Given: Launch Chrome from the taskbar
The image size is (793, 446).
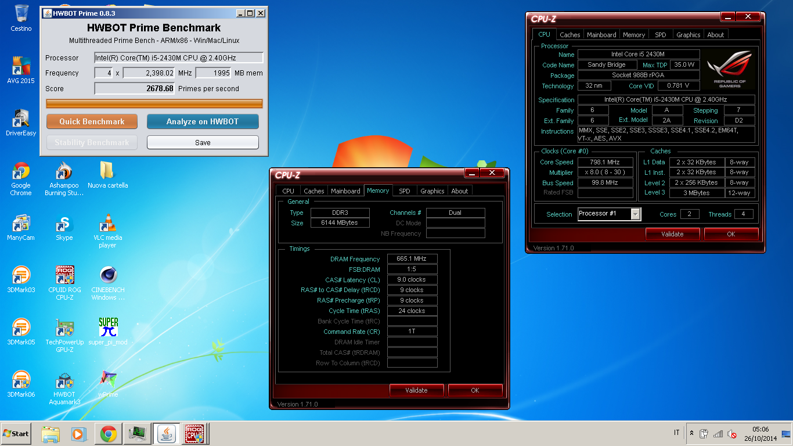Looking at the screenshot, I should [x=109, y=434].
